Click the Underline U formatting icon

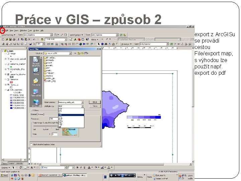pos(84,168)
